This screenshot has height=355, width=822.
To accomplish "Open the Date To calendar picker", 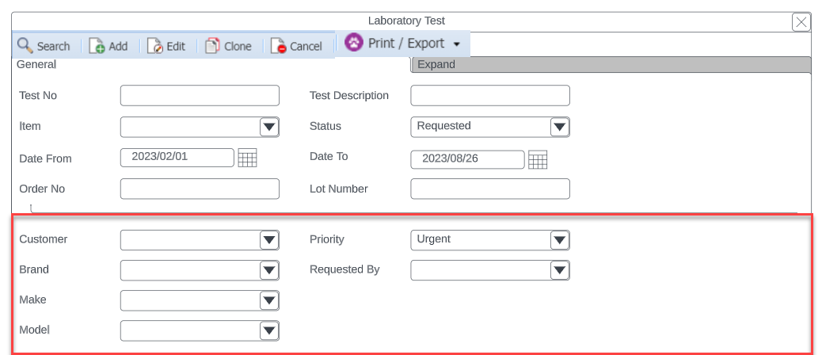I will tap(538, 160).
